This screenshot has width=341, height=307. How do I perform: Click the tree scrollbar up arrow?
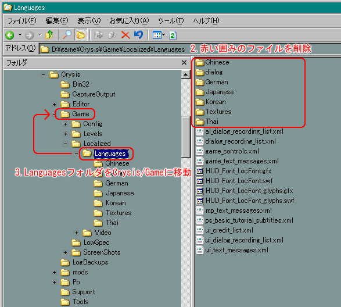[185, 74]
